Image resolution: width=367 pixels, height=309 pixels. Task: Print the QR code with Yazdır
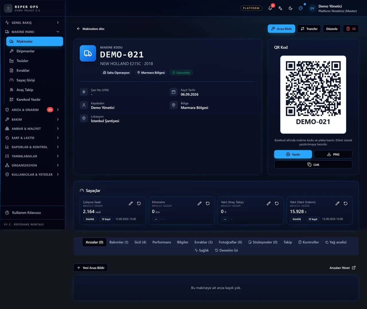tap(293, 154)
